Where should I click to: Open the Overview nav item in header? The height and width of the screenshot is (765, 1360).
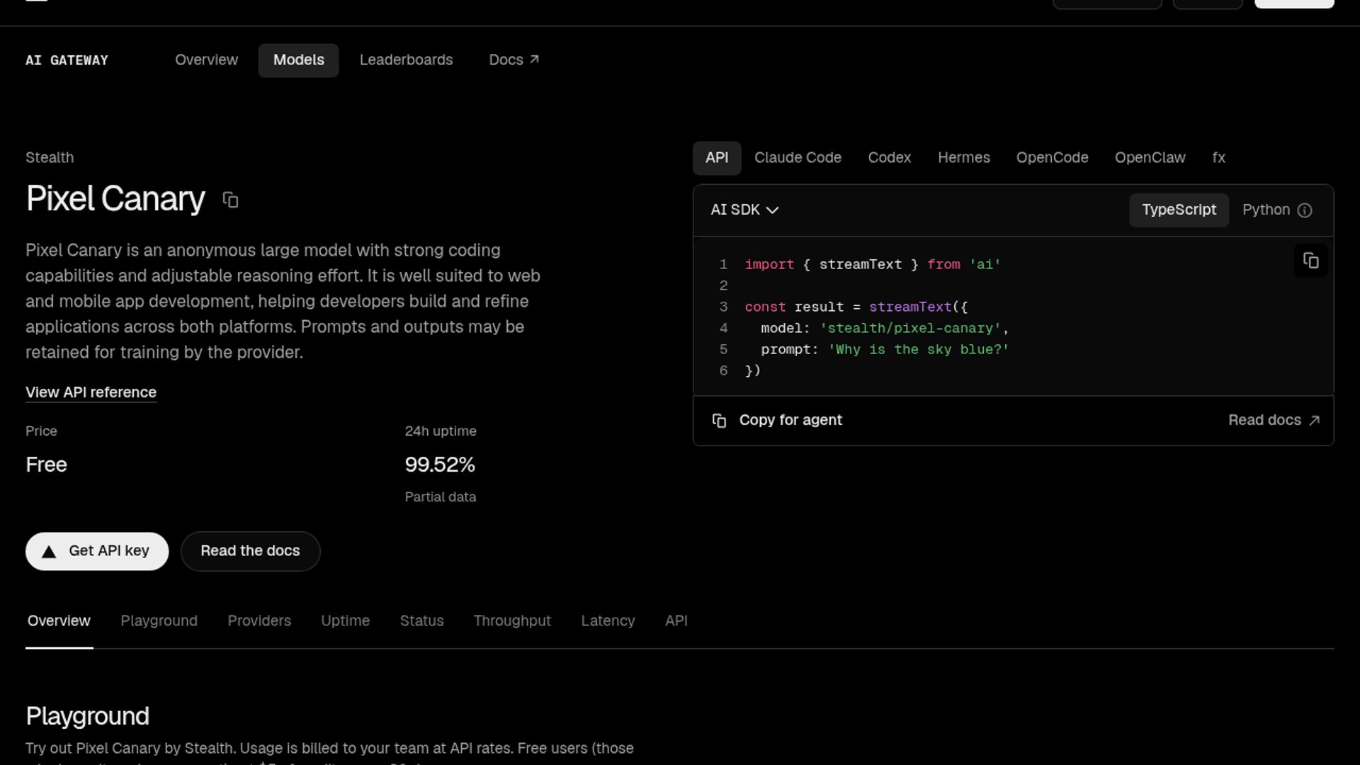point(206,60)
